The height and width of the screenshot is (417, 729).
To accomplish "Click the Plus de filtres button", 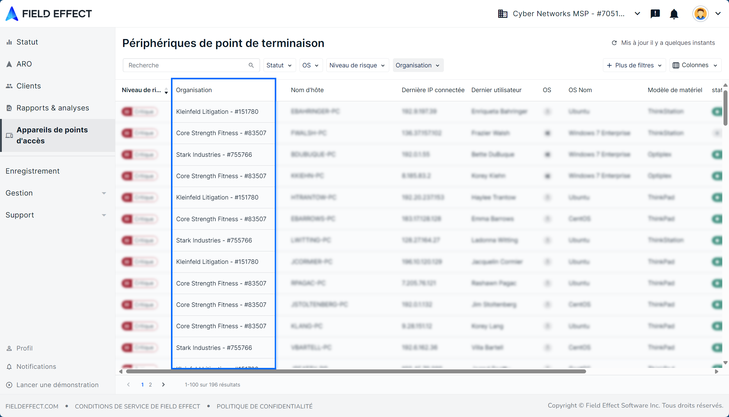I will click(634, 65).
